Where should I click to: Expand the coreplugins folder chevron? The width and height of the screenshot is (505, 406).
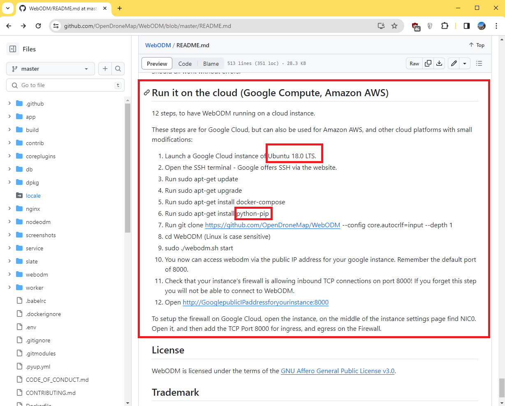tap(9, 156)
